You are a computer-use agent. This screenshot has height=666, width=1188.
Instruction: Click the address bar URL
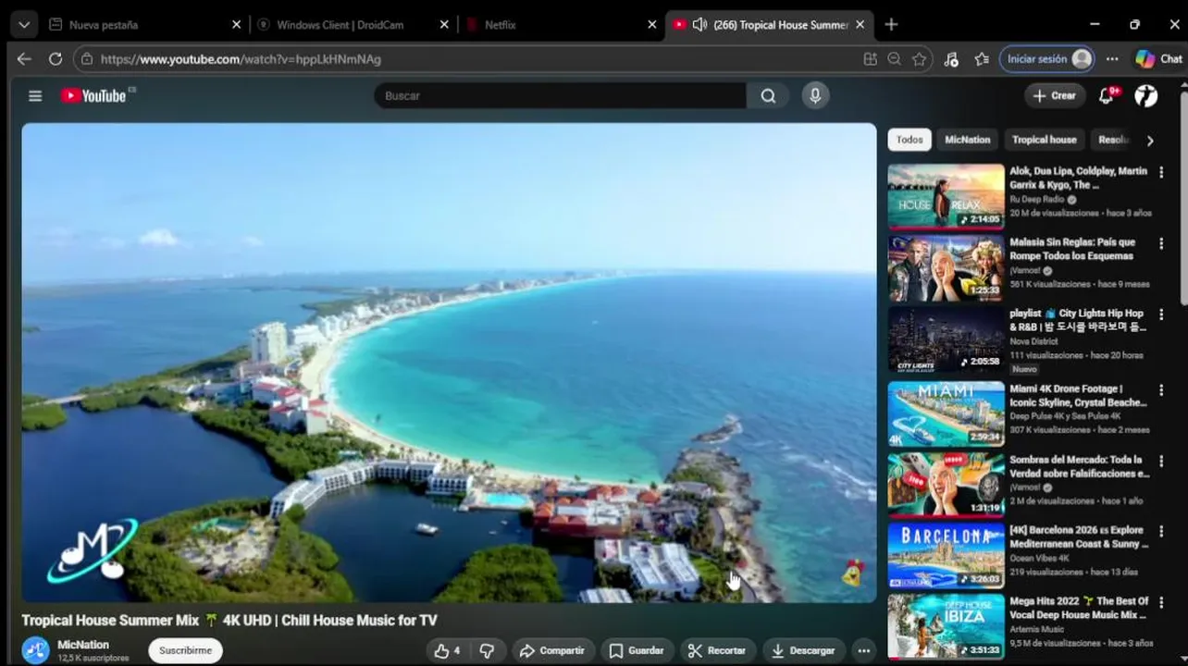coord(241,59)
